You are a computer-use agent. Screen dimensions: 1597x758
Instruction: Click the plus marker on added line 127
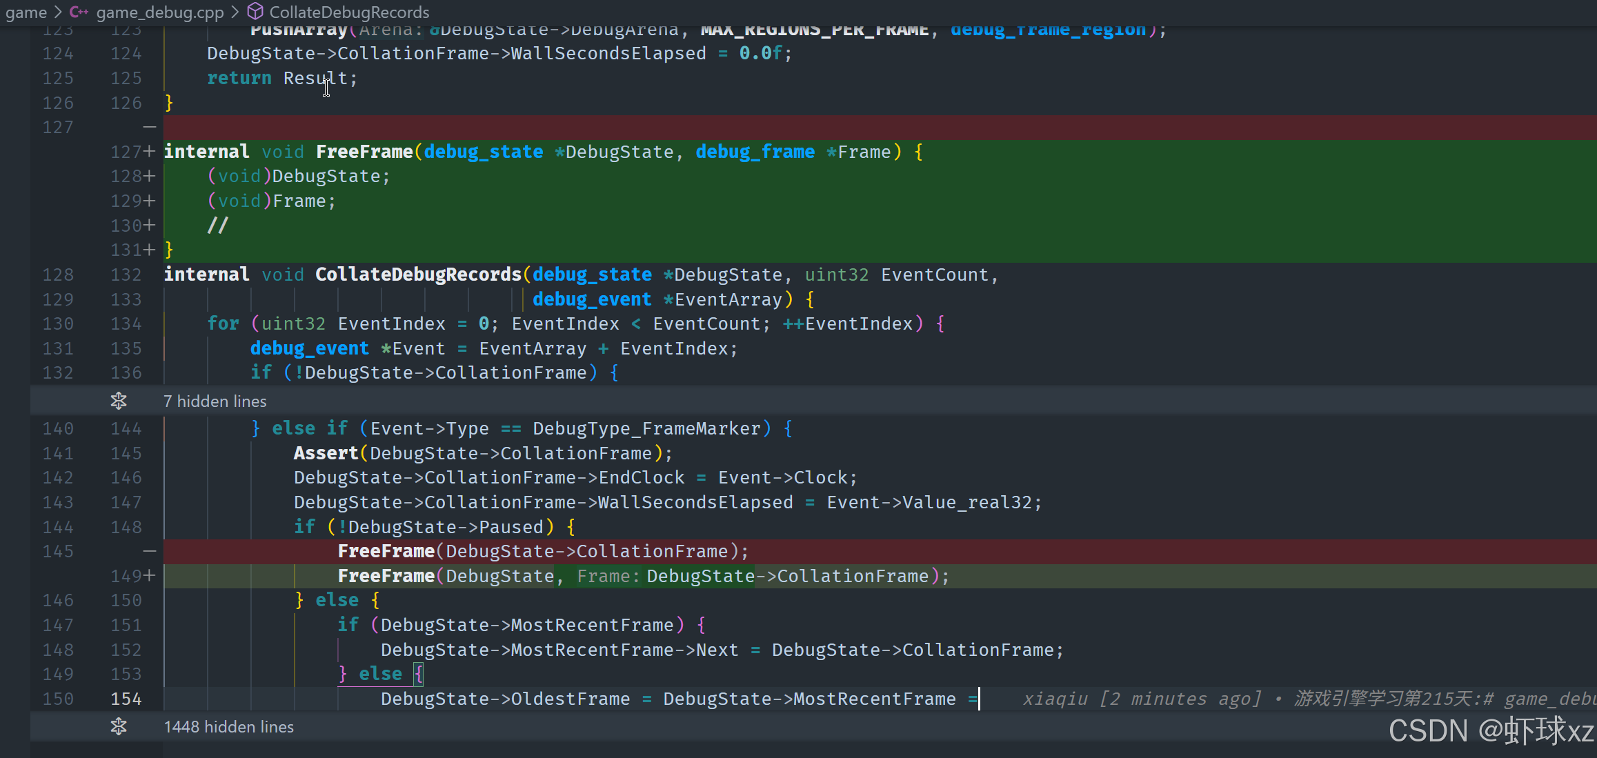[149, 152]
